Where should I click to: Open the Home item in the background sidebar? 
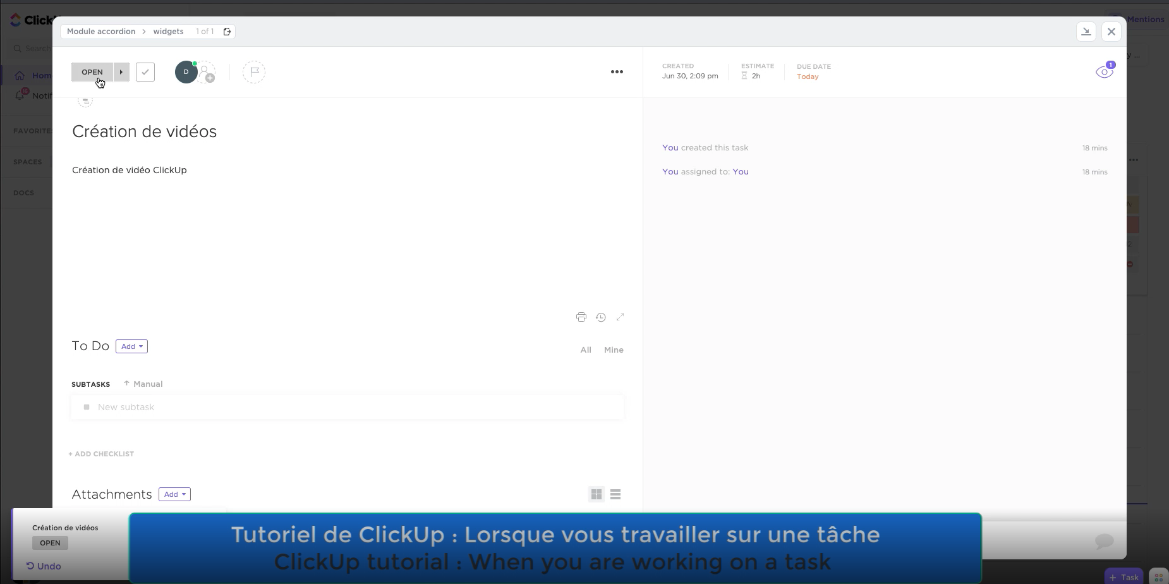point(33,76)
